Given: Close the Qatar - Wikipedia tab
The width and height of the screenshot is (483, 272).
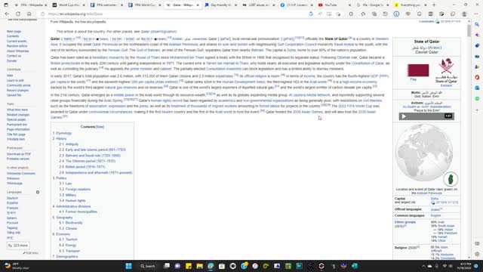Looking at the screenshot, I should click(x=198, y=5).
